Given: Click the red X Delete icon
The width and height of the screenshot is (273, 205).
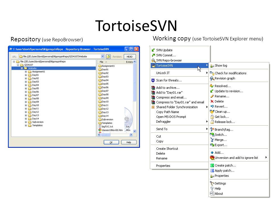Looking at the screenshot, I should tap(212, 101).
